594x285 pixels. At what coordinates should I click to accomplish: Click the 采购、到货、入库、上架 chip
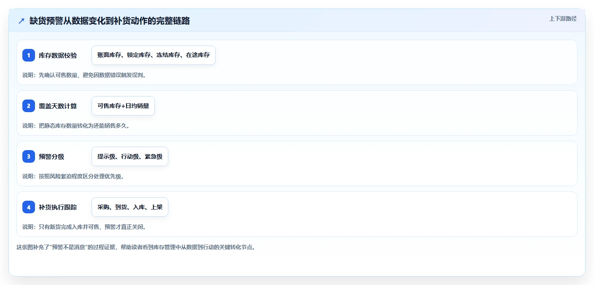pos(130,207)
